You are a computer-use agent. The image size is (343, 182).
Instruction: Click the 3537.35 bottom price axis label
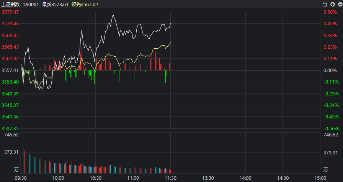[x=10, y=128]
